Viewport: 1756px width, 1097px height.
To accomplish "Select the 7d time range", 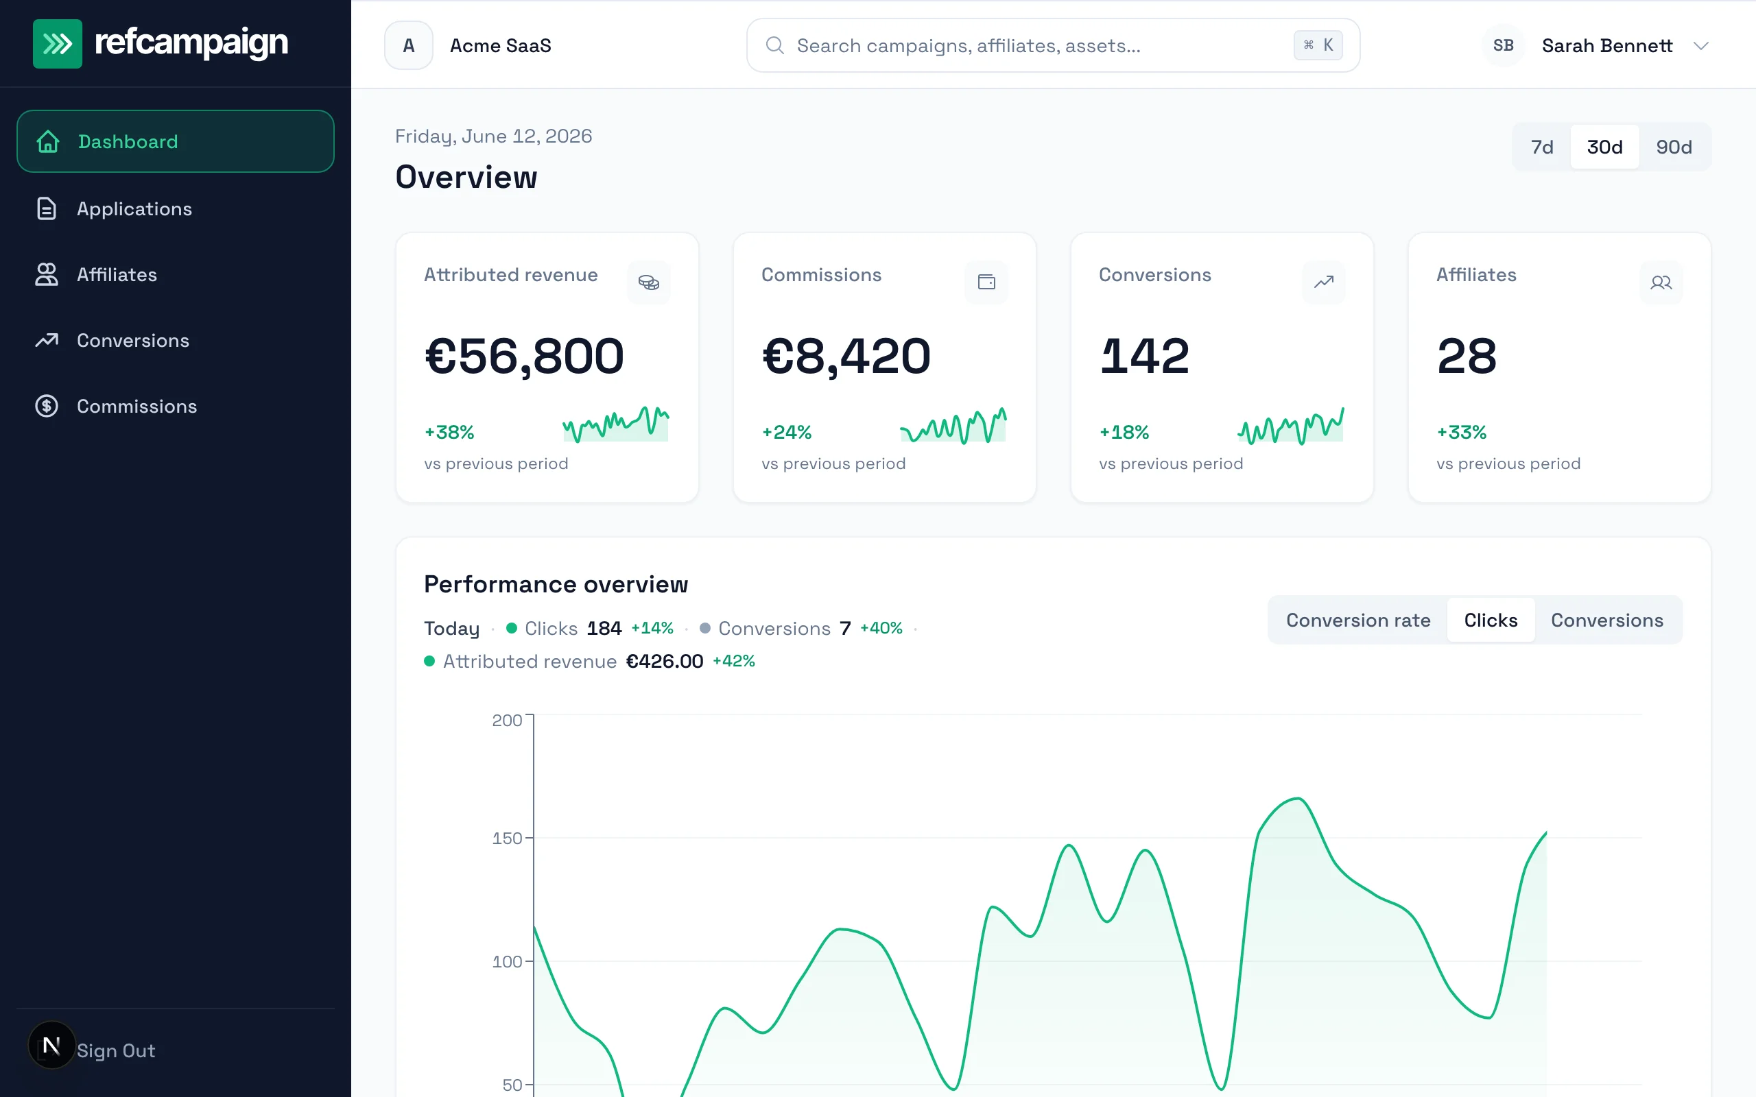I will (1542, 147).
